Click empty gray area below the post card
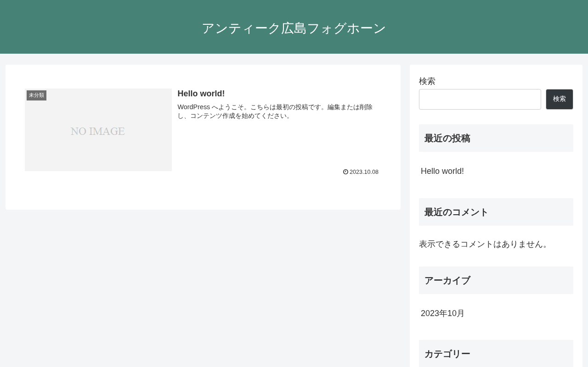The width and height of the screenshot is (588, 367). point(203,289)
